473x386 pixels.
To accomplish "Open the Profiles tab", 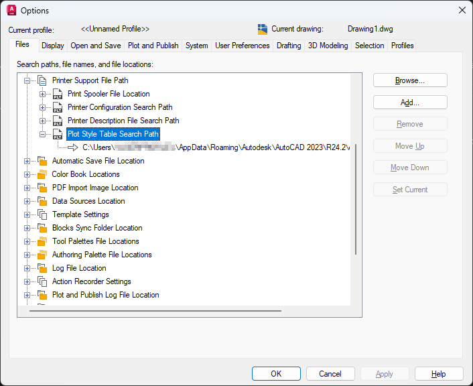I will (x=402, y=46).
